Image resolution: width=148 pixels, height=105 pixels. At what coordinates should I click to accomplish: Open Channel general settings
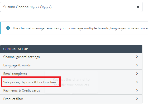[x=71, y=57]
